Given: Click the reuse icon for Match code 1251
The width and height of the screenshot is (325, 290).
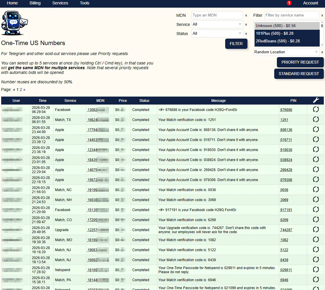Looking at the screenshot, I should click(316, 119).
